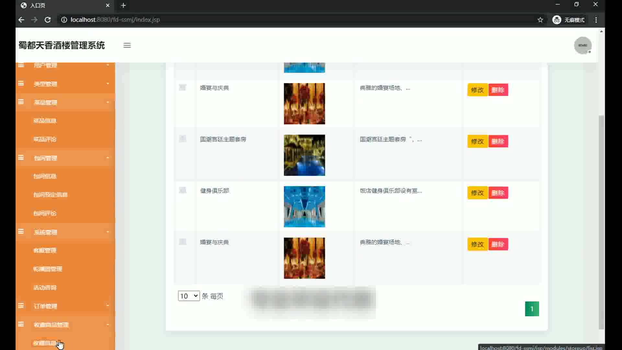Go to page 1 in pagination

532,309
